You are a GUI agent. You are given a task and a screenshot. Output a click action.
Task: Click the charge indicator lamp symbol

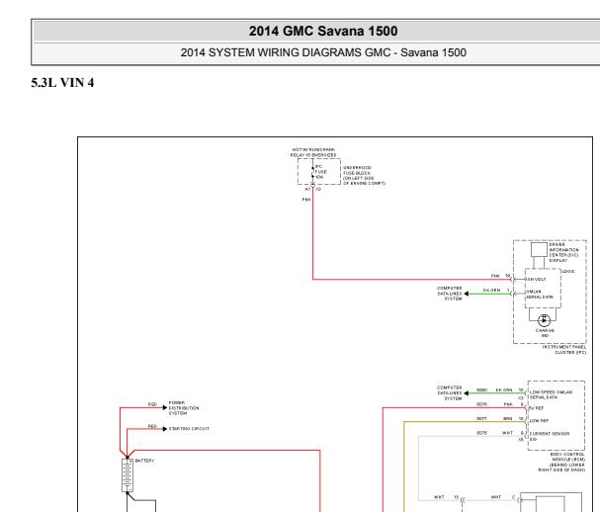pyautogui.click(x=544, y=320)
